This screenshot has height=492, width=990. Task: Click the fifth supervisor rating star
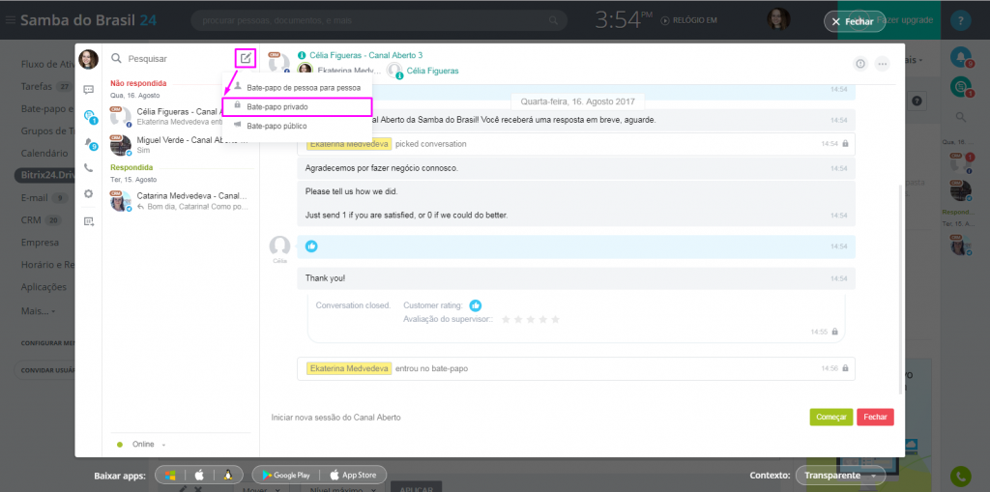point(556,320)
